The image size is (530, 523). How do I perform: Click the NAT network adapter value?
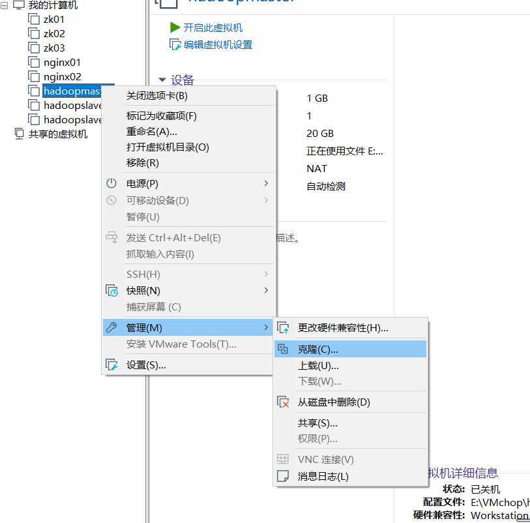317,168
